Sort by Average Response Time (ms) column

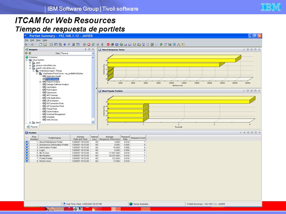[x=109, y=138]
